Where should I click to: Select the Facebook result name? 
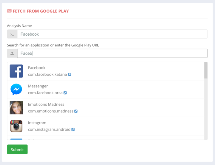coord(37,68)
